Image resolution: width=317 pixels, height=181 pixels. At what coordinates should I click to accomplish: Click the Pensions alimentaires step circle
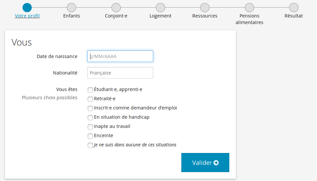249,8
